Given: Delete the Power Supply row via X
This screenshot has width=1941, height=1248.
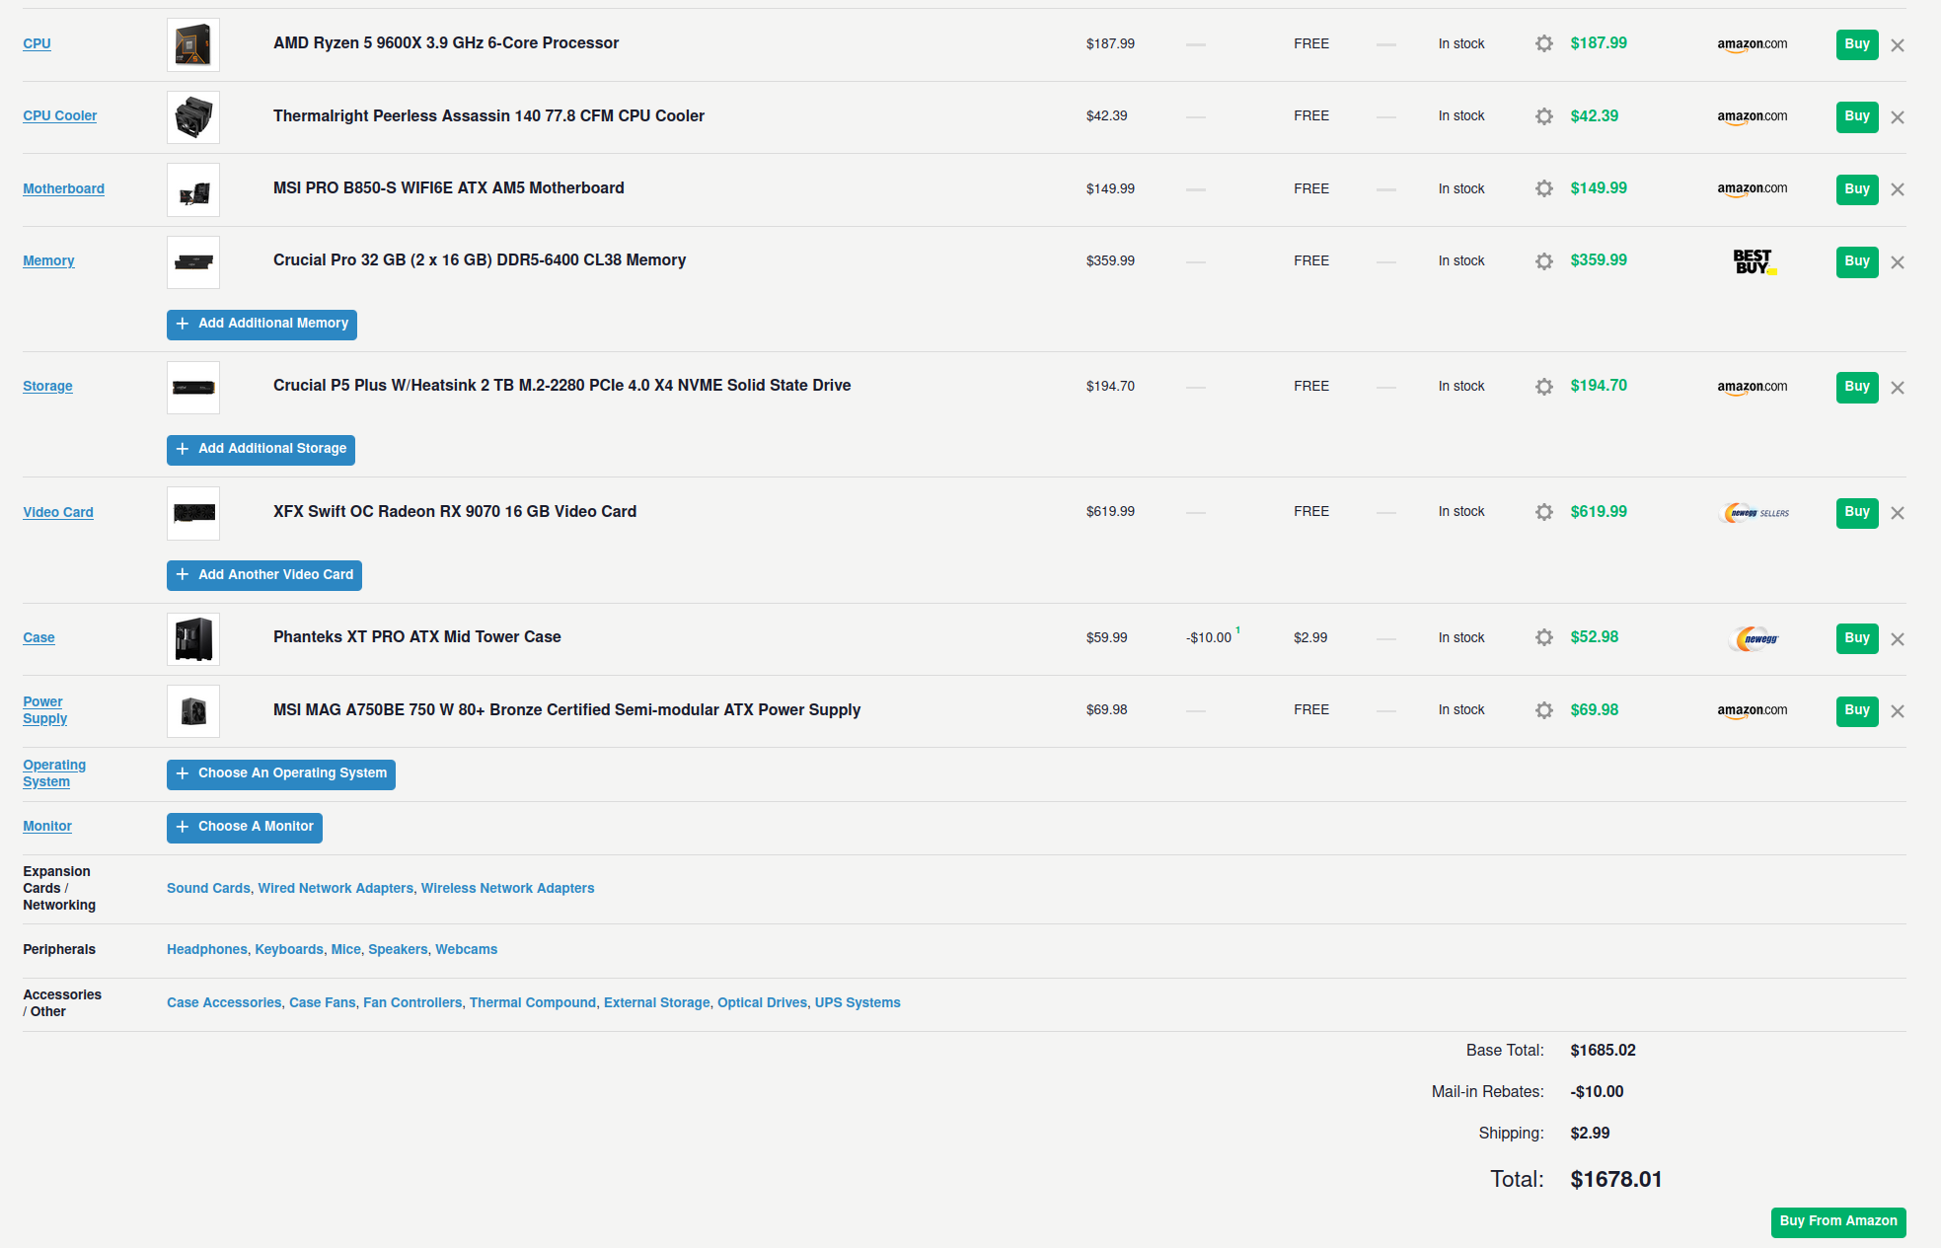Looking at the screenshot, I should 1897,711.
